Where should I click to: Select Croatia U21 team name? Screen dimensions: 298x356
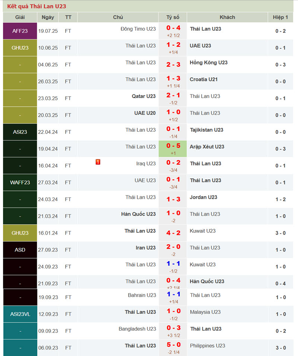203,79
